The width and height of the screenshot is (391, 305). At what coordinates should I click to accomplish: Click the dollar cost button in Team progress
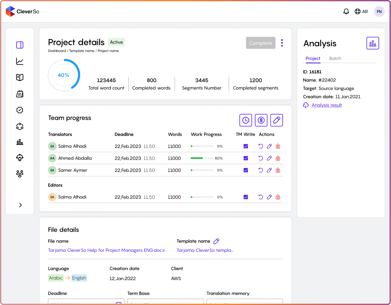[261, 120]
